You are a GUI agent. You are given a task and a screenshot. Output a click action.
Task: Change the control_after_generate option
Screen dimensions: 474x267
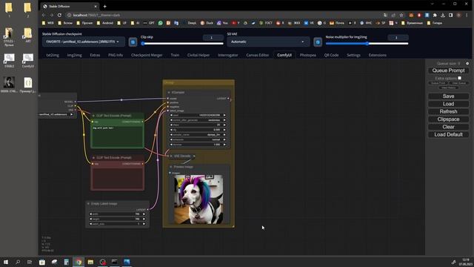[198, 120]
